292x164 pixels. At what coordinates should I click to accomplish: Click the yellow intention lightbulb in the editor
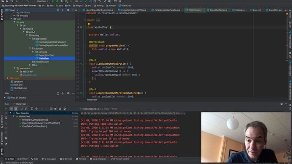click(x=89, y=24)
